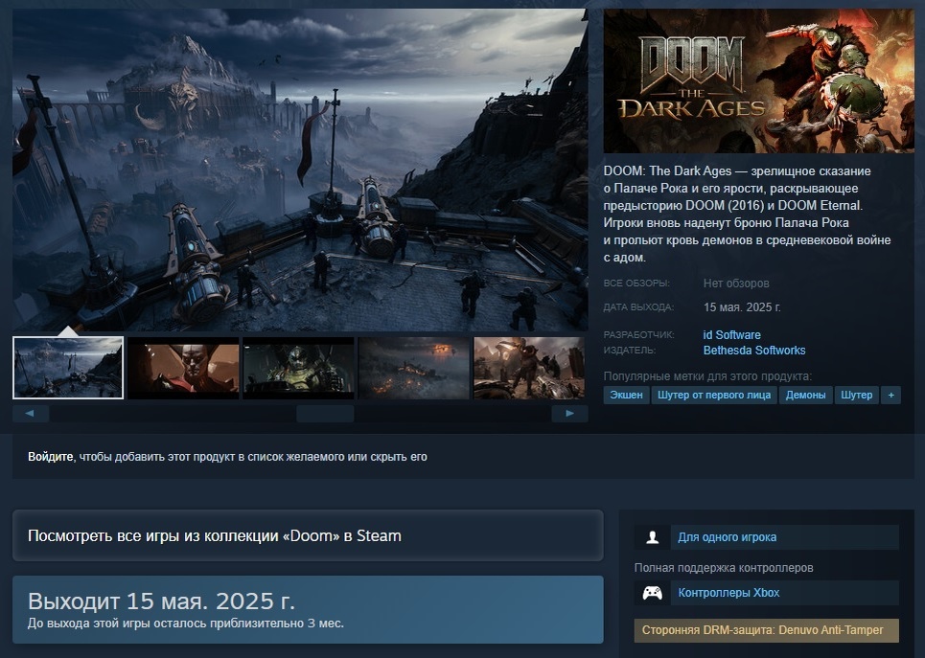Screen dimensions: 925x658
Task: Select the red horned demon thumbnail
Action: point(183,368)
